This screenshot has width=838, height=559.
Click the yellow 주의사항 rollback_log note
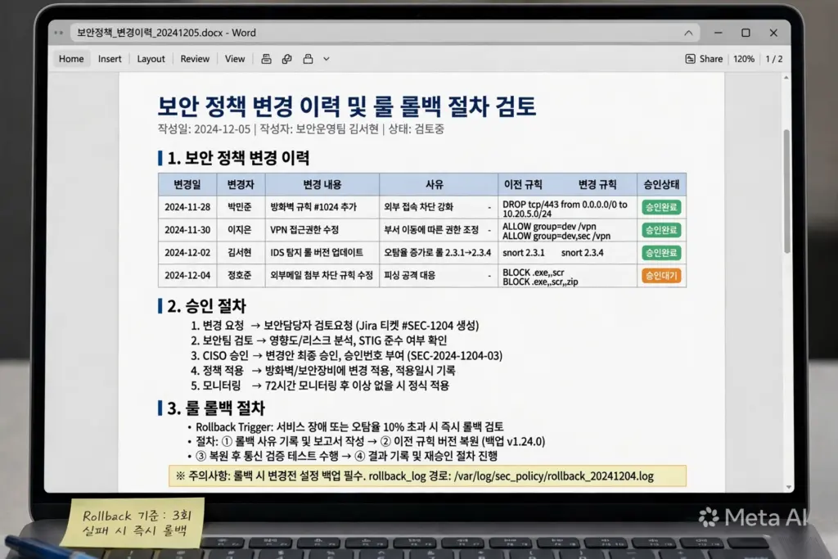427,476
